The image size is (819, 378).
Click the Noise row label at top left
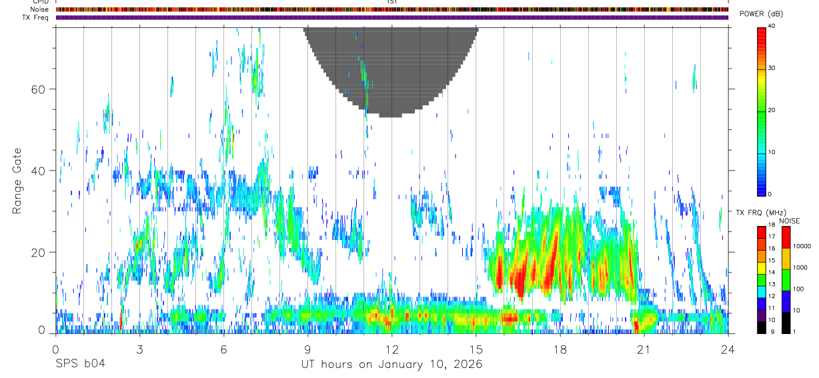coord(39,9)
